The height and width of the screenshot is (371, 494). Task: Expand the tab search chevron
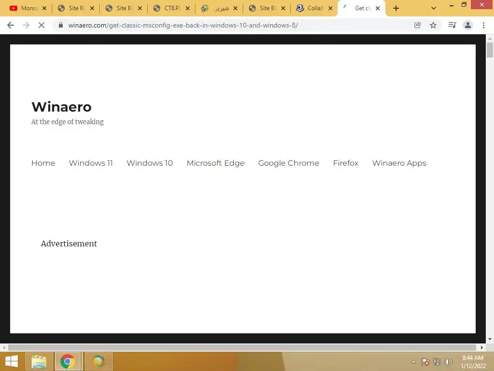pos(434,8)
